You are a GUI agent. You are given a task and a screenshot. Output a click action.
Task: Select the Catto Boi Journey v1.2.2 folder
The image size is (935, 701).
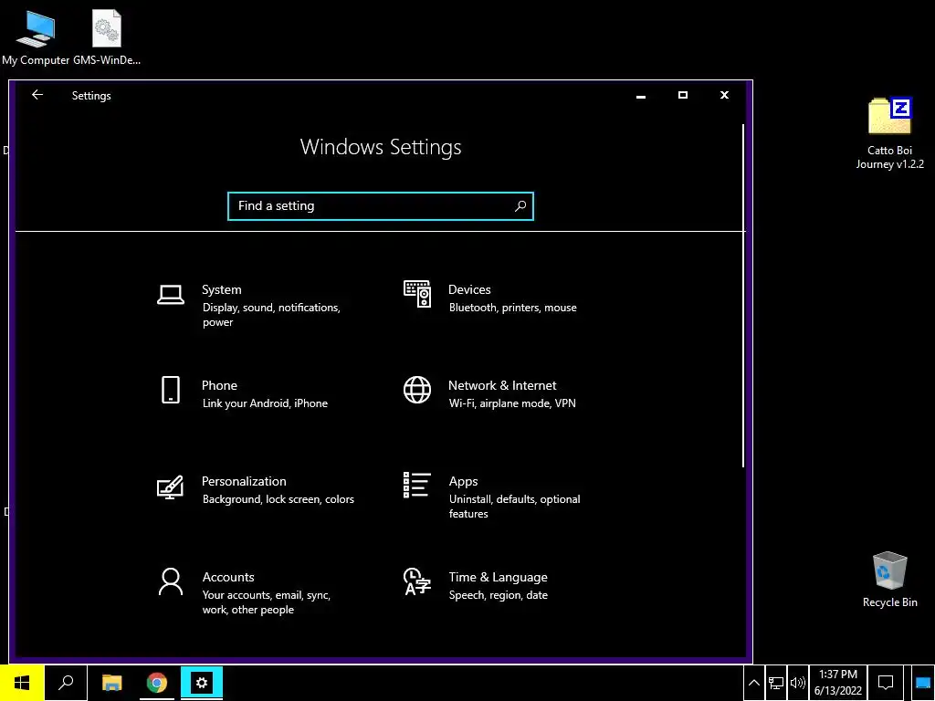[x=889, y=134]
